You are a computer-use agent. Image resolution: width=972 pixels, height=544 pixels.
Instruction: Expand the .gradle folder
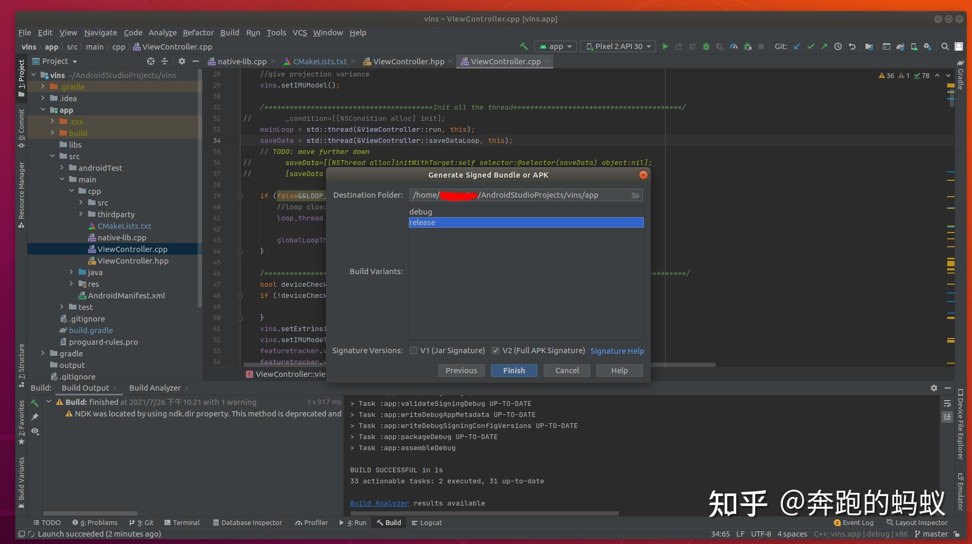pyautogui.click(x=43, y=86)
